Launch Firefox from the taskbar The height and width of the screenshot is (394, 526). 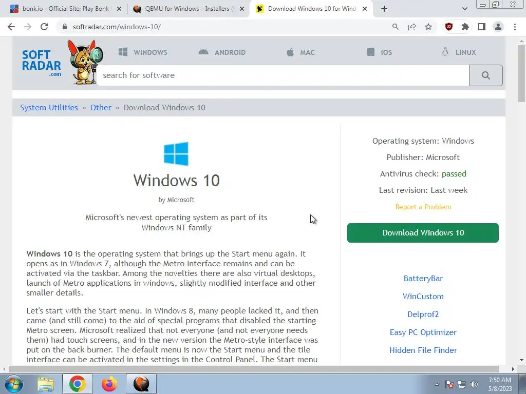(109, 384)
